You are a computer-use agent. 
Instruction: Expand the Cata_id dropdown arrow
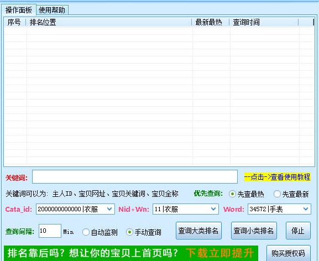[x=109, y=209]
